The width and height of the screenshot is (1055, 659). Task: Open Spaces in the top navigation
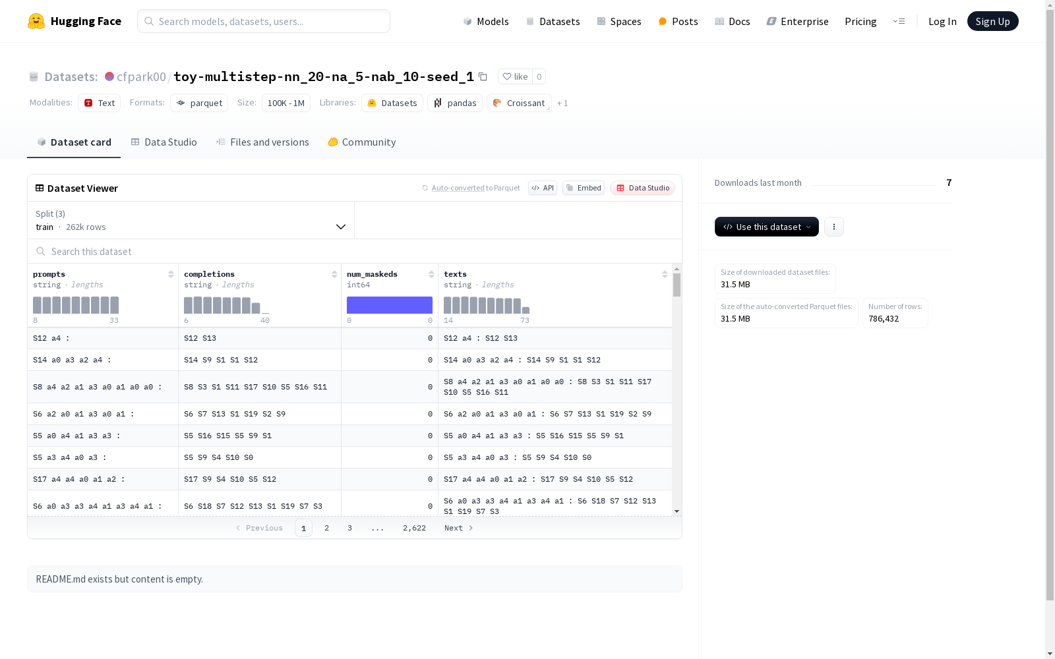[618, 21]
